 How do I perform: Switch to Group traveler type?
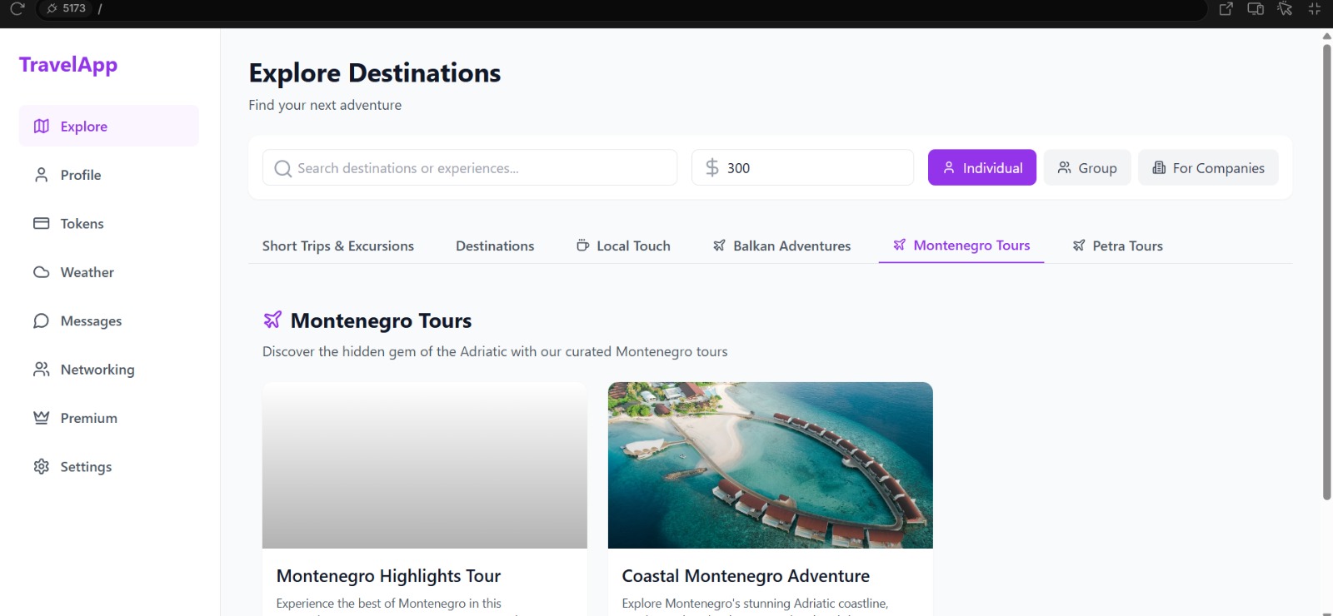[1087, 167]
